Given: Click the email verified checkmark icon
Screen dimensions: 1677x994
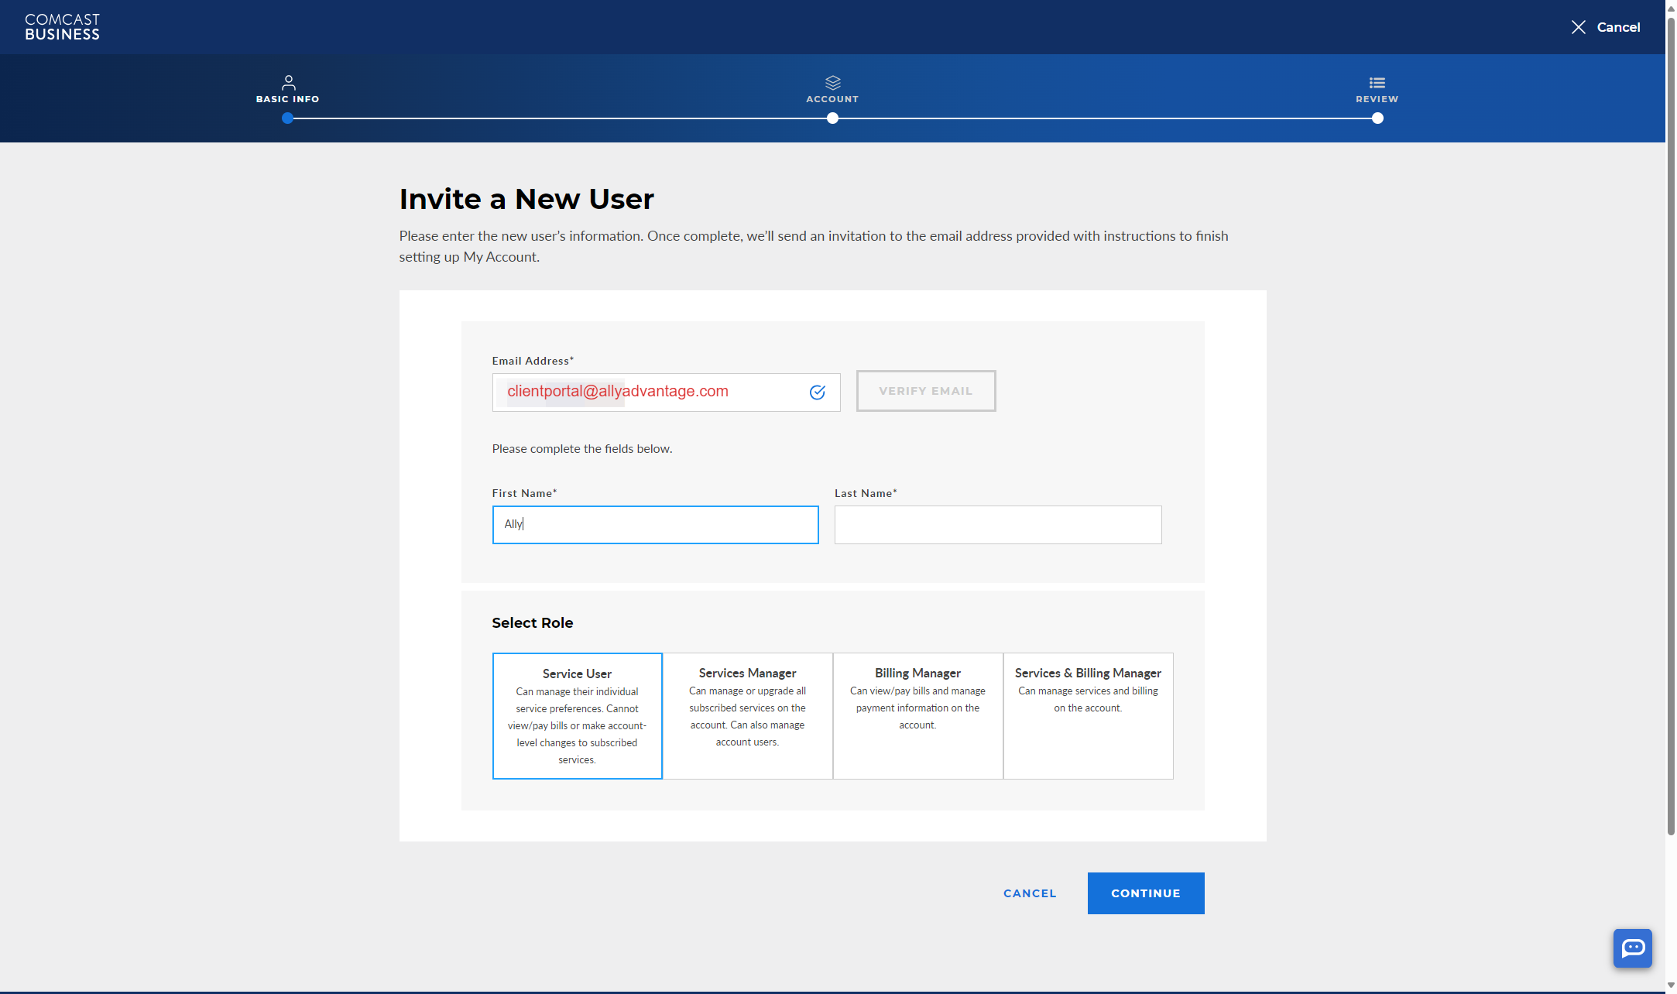Looking at the screenshot, I should (817, 392).
